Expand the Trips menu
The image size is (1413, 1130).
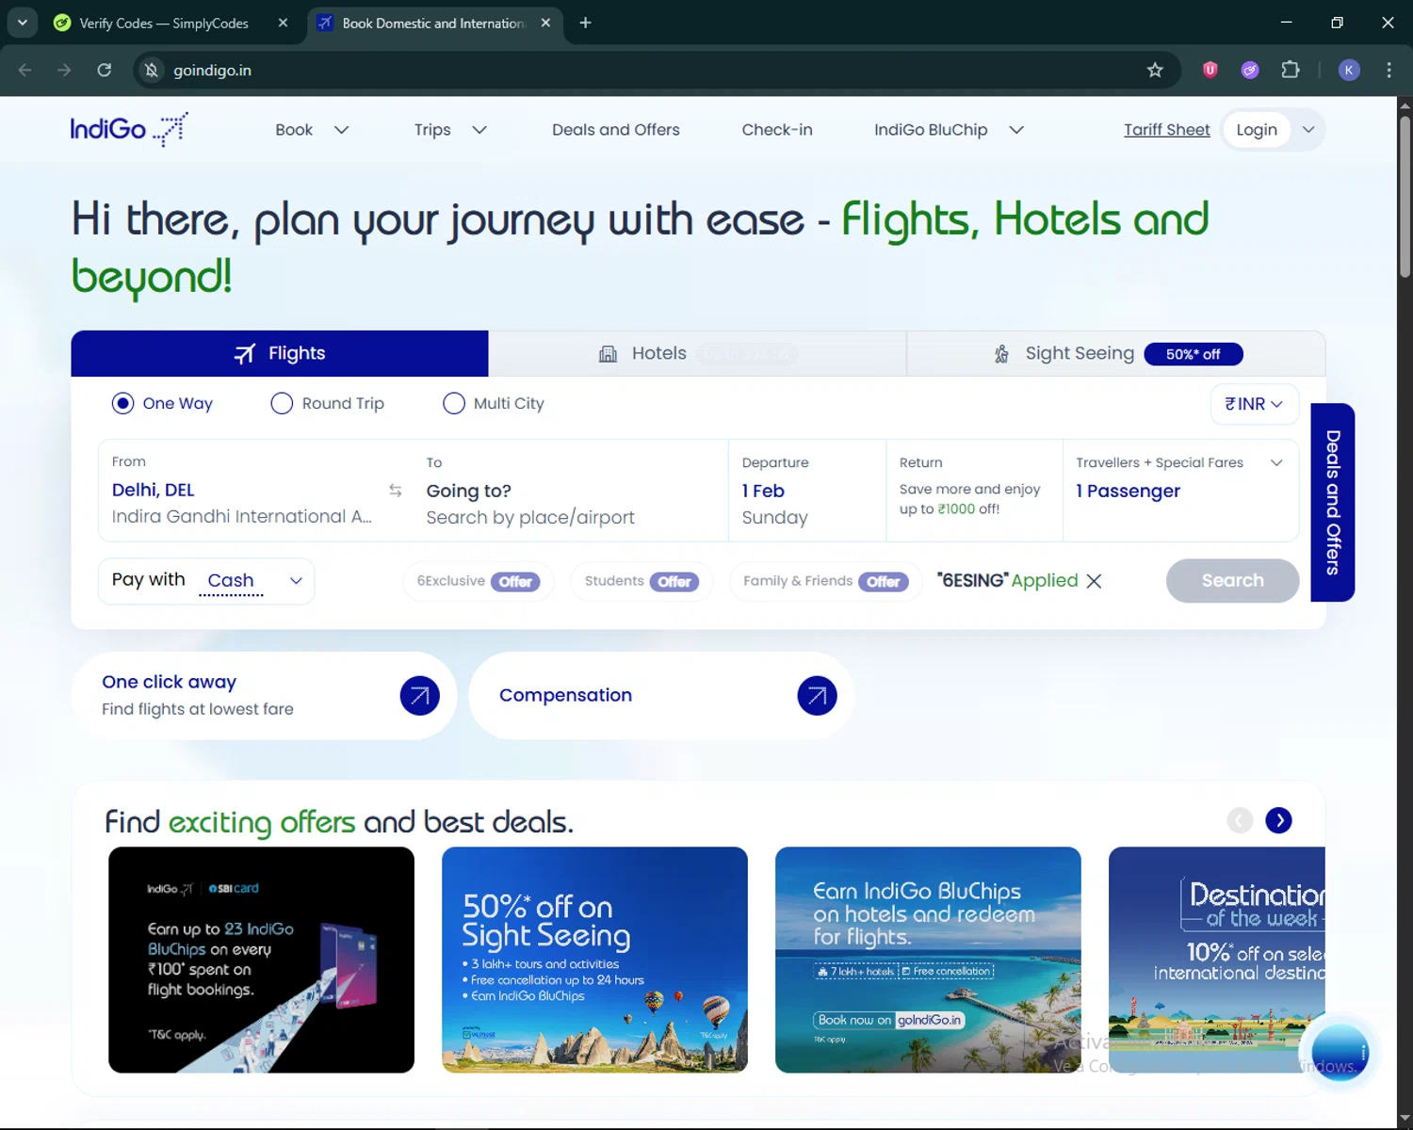tap(450, 130)
